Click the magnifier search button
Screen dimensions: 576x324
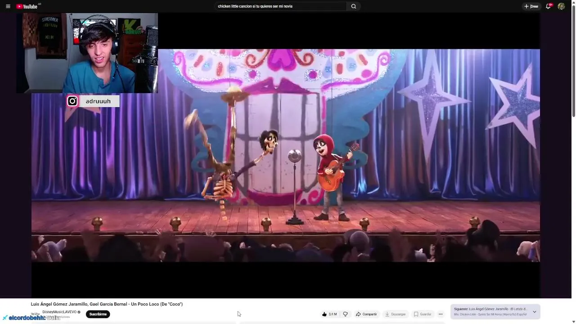354,6
